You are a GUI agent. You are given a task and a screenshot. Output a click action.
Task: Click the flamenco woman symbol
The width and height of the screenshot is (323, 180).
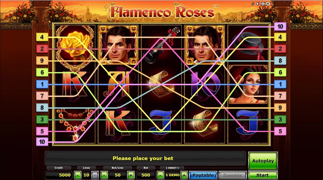[x=248, y=85]
